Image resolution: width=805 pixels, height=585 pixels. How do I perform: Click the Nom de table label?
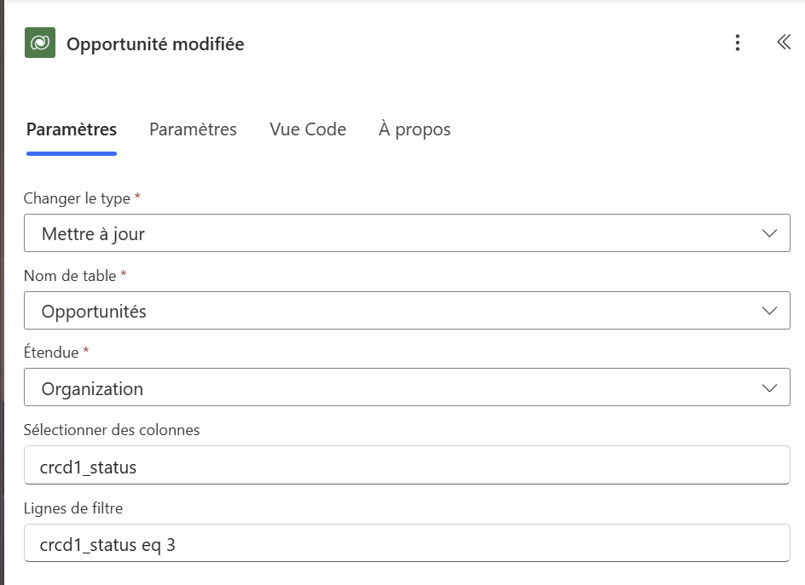pos(72,276)
